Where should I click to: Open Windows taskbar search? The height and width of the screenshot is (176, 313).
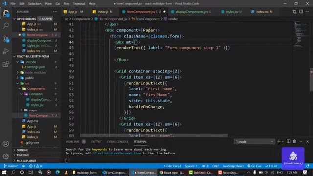pos(13,172)
